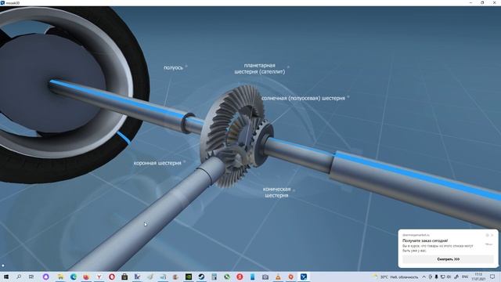The width and height of the screenshot is (501, 282).
Task: Click notification headline 'Получите заказ сегодня!'
Action: (x=425, y=240)
